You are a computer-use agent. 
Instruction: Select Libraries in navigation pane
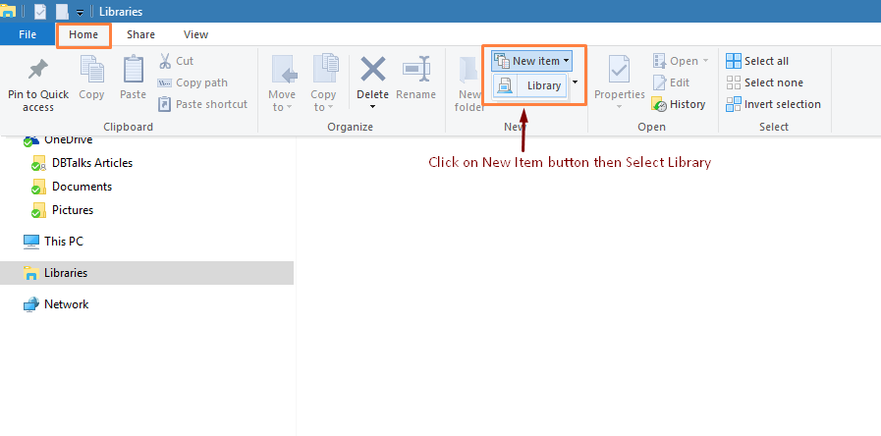pos(146,273)
